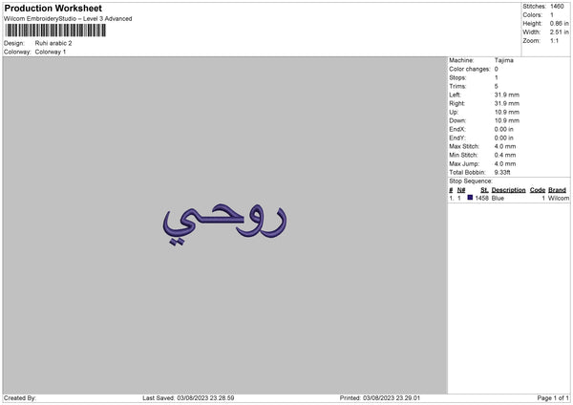
Task: Click the 'Color changes:' label
Action: 470,69
